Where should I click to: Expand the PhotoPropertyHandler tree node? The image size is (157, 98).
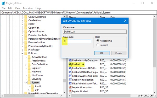tap(22, 46)
